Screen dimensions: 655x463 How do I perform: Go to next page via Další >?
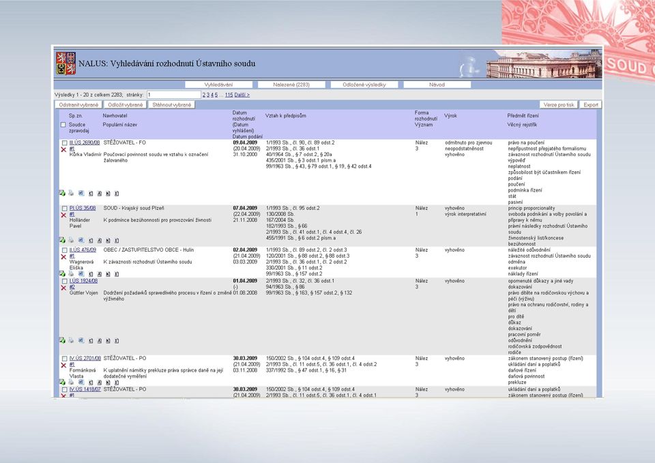[x=242, y=95]
